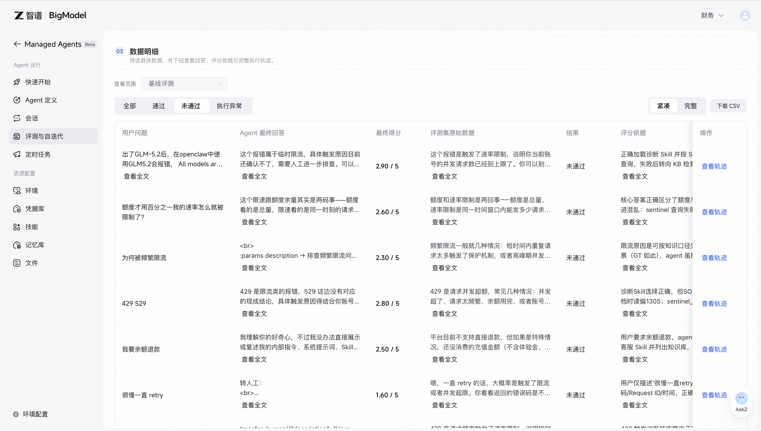
Task: Expand agent answer in 很慢一直 retry row
Action: point(254,405)
